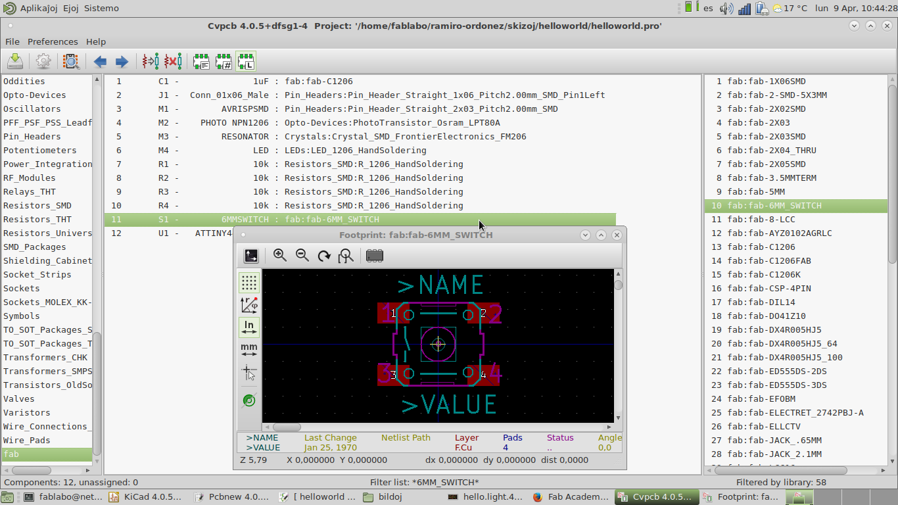The height and width of the screenshot is (505, 898).
Task: Open the Preferences menu
Action: click(53, 41)
